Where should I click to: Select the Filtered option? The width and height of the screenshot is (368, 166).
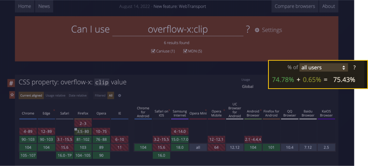(100, 96)
